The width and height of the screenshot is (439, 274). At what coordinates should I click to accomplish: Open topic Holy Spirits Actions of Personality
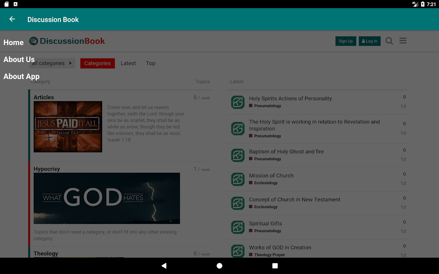click(290, 98)
